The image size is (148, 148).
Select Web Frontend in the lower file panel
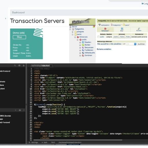point(5,122)
